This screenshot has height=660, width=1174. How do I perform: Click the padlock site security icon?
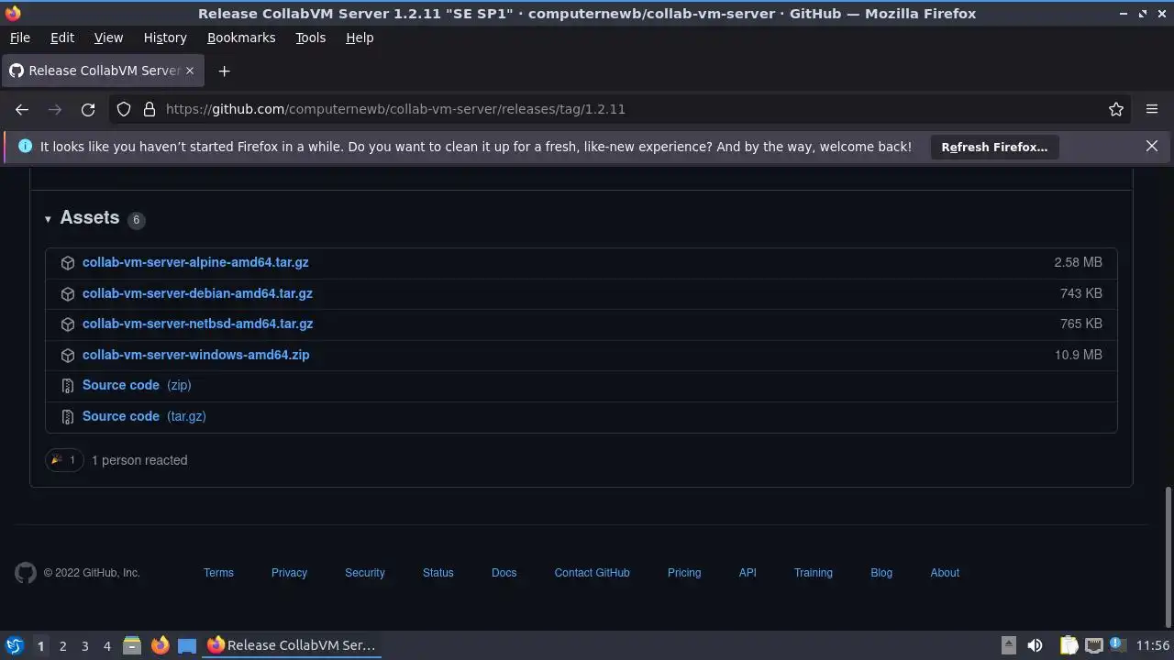coord(150,109)
